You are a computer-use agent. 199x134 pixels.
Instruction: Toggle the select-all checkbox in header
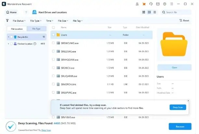pos(53,27)
